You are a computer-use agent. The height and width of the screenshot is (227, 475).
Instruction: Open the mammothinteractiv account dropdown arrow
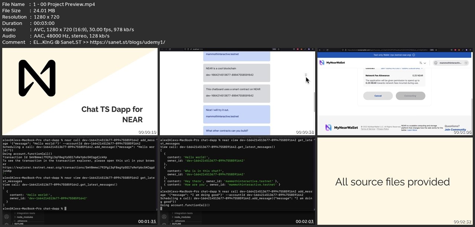click(466, 63)
